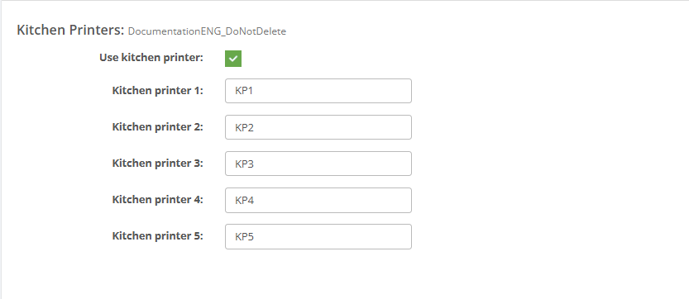Focus the Kitchen printer 4 input field
Screen dimensions: 689x299
tap(318, 200)
